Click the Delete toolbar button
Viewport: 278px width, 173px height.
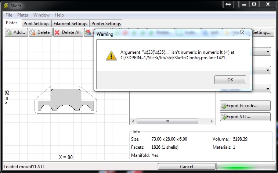click(41, 32)
